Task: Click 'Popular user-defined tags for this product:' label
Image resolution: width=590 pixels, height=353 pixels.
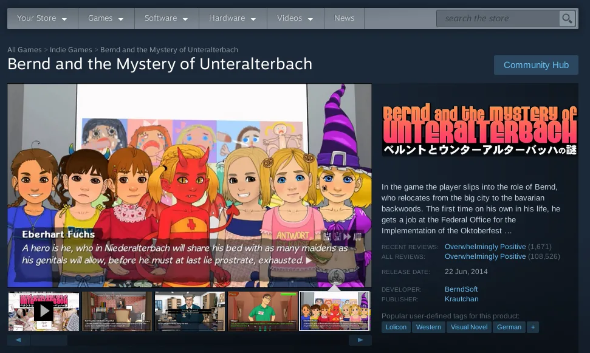Action: (450, 316)
